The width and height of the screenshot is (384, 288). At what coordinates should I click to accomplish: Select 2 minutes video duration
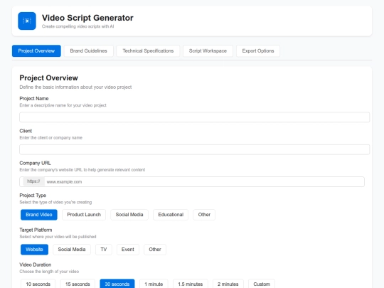pyautogui.click(x=228, y=284)
